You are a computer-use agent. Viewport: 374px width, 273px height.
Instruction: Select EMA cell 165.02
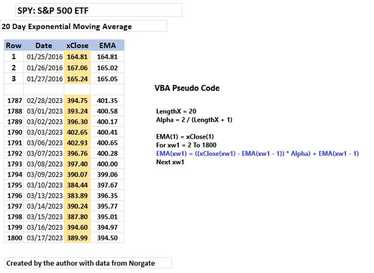(x=108, y=68)
